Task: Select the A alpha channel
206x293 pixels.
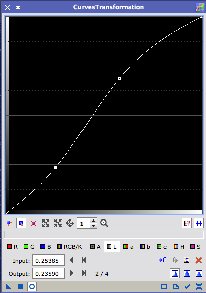Action: (x=95, y=247)
